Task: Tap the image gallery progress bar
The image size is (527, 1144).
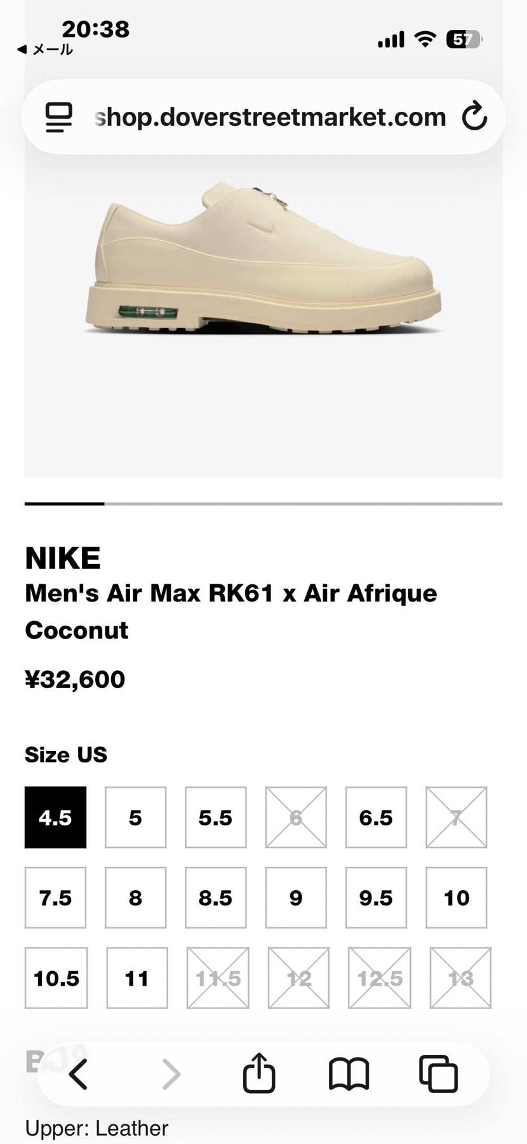Action: 263,504
